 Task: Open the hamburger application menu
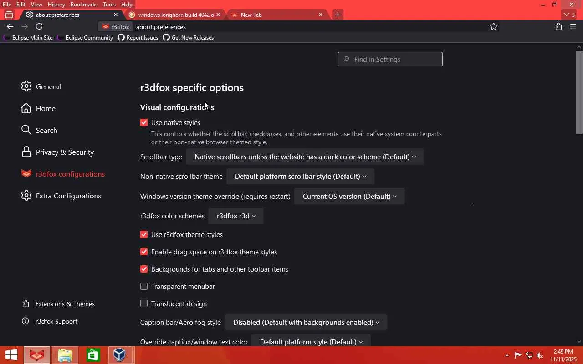[573, 27]
